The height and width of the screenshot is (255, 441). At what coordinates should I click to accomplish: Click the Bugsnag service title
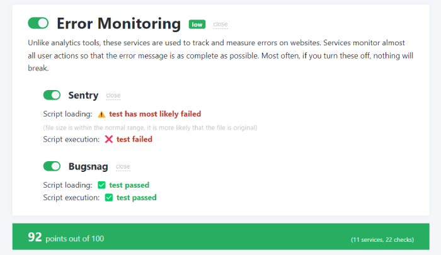coord(88,166)
